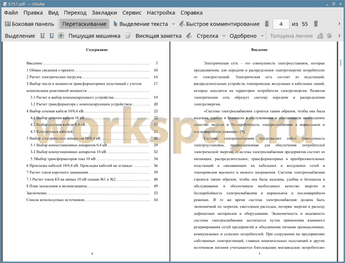This screenshot has height=263, width=345.
Task: Open the Файл menu
Action: 11,13
